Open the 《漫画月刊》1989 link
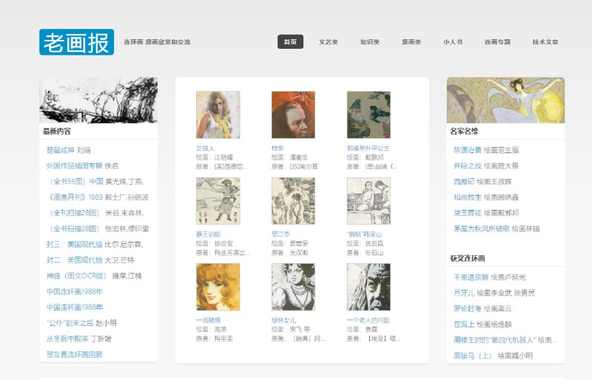592x380 pixels. tap(75, 197)
